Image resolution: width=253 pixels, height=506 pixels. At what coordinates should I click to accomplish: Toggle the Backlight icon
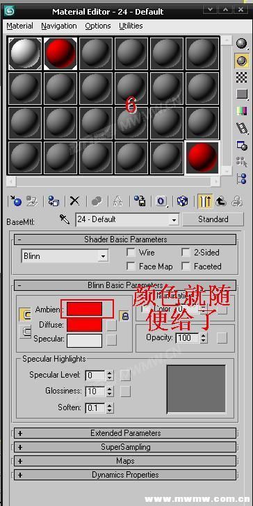coord(242,60)
